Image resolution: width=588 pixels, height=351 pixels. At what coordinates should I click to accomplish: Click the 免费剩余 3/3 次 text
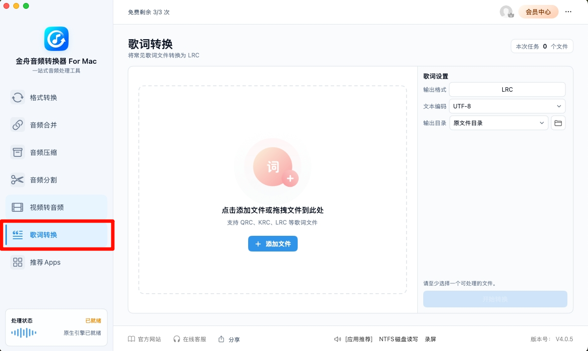149,12
